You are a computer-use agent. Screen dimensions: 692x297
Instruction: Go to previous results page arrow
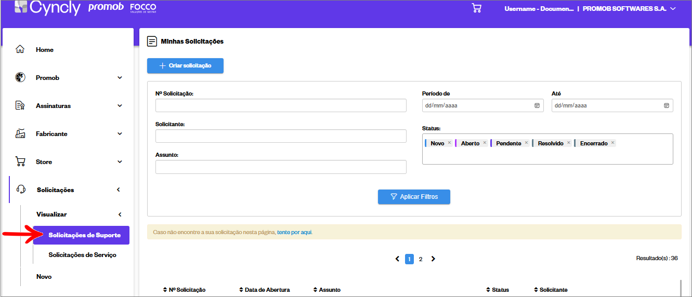point(397,259)
